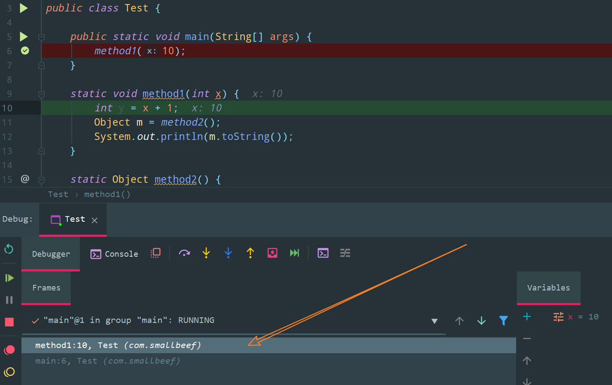
Task: Remove the selected watch with the minus icon
Action: [x=527, y=339]
